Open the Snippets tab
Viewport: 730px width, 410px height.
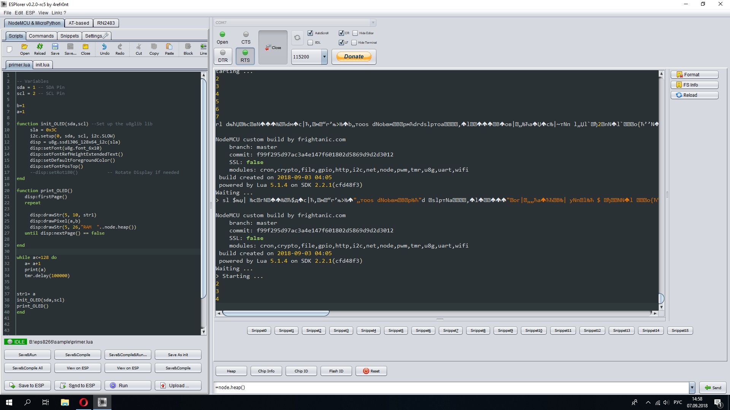[x=70, y=36]
